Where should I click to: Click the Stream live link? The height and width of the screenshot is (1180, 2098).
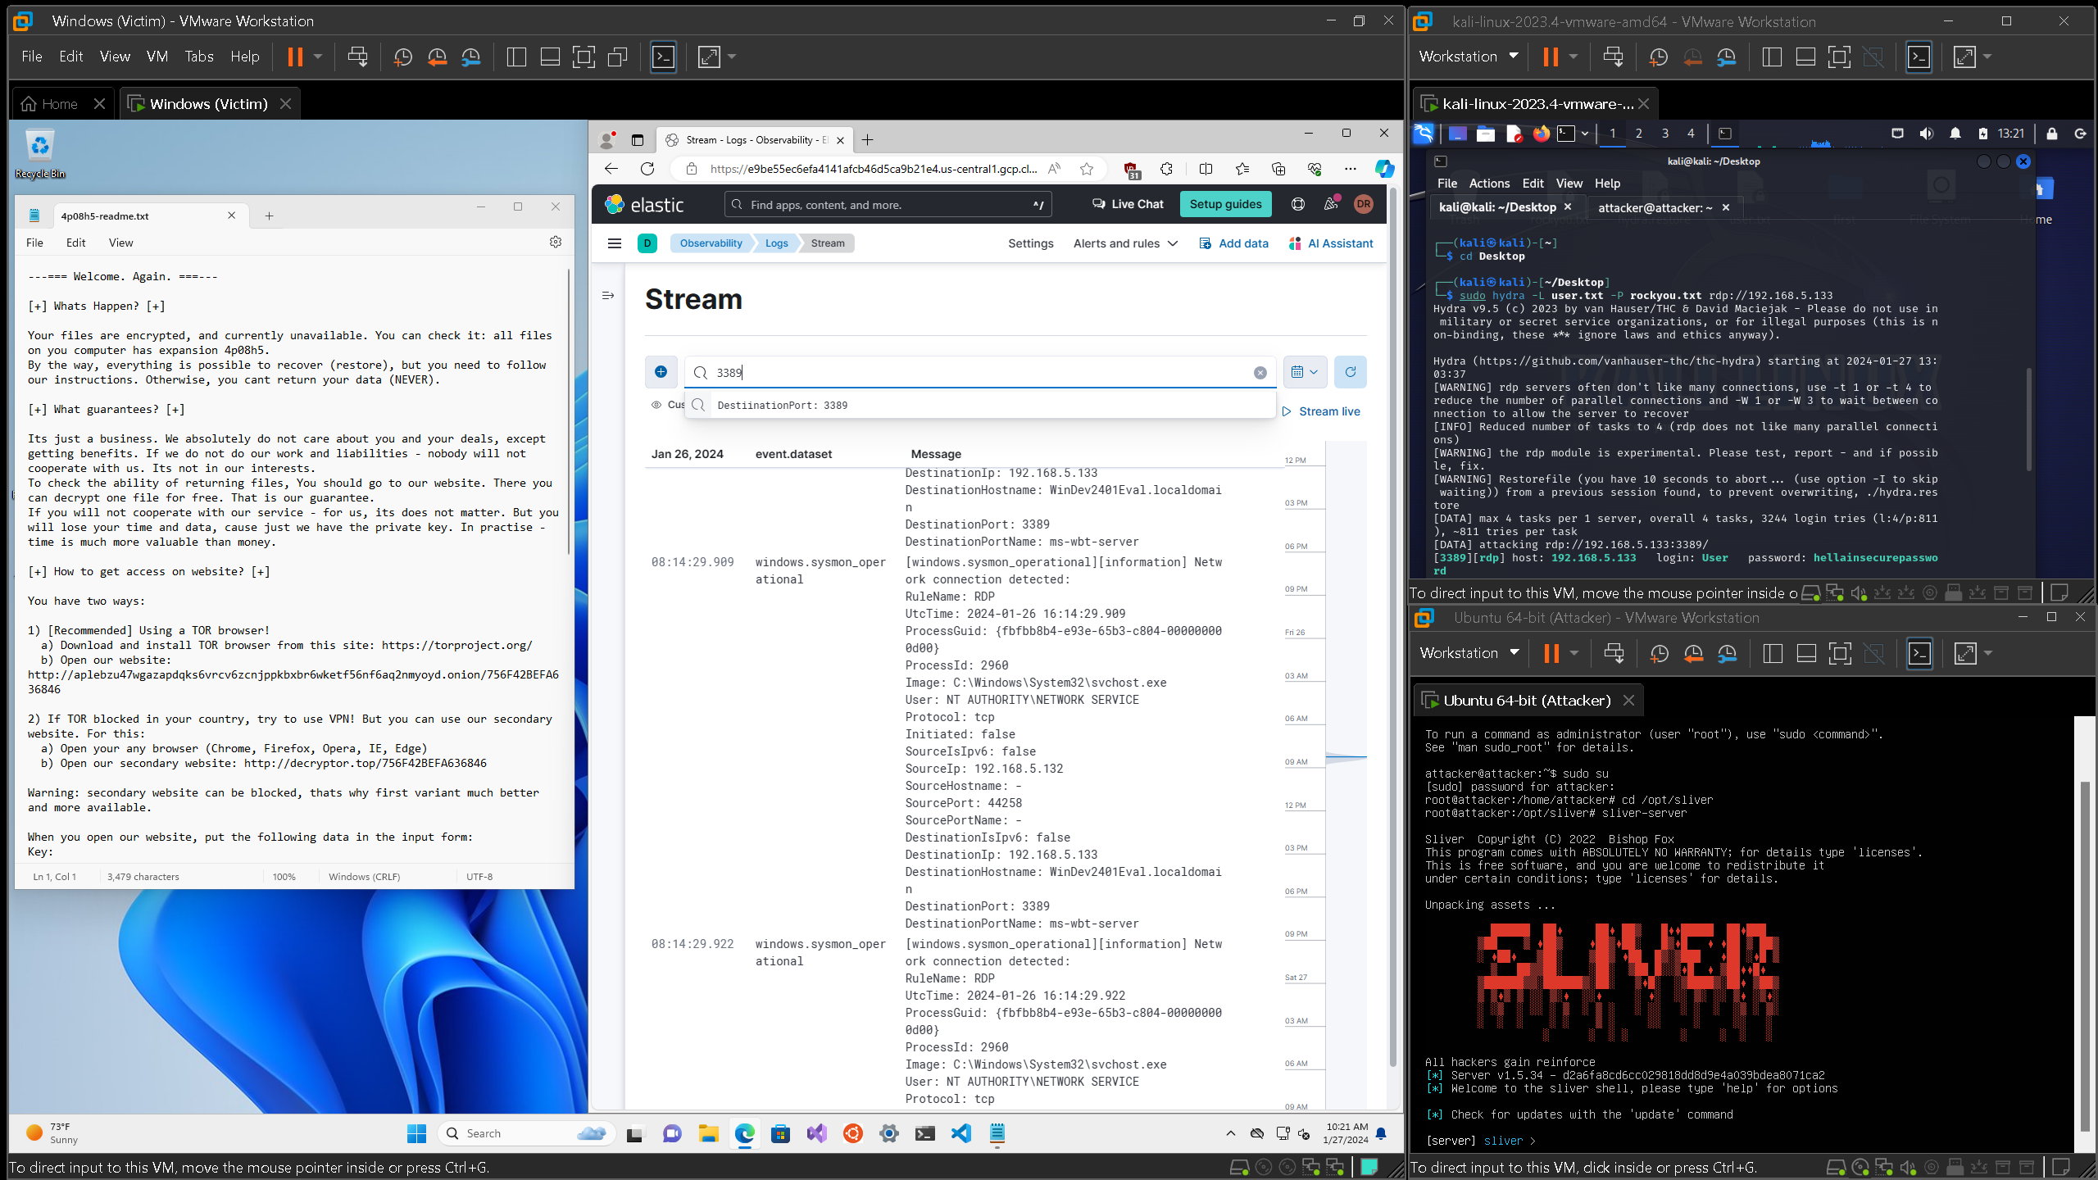tap(1321, 411)
